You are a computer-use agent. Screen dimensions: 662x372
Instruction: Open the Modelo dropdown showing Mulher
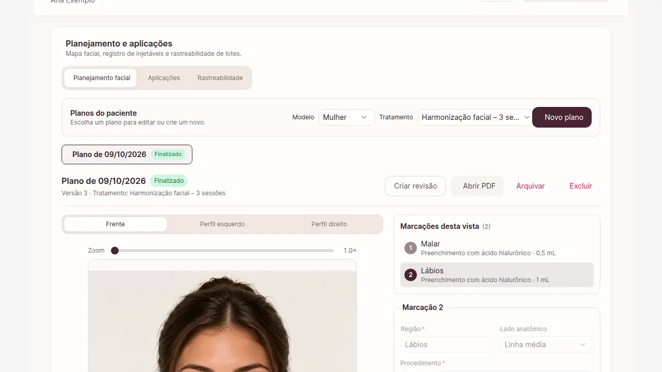pos(347,117)
